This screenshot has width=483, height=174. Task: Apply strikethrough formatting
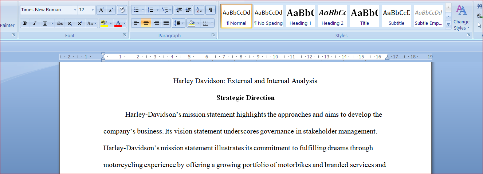(60, 23)
